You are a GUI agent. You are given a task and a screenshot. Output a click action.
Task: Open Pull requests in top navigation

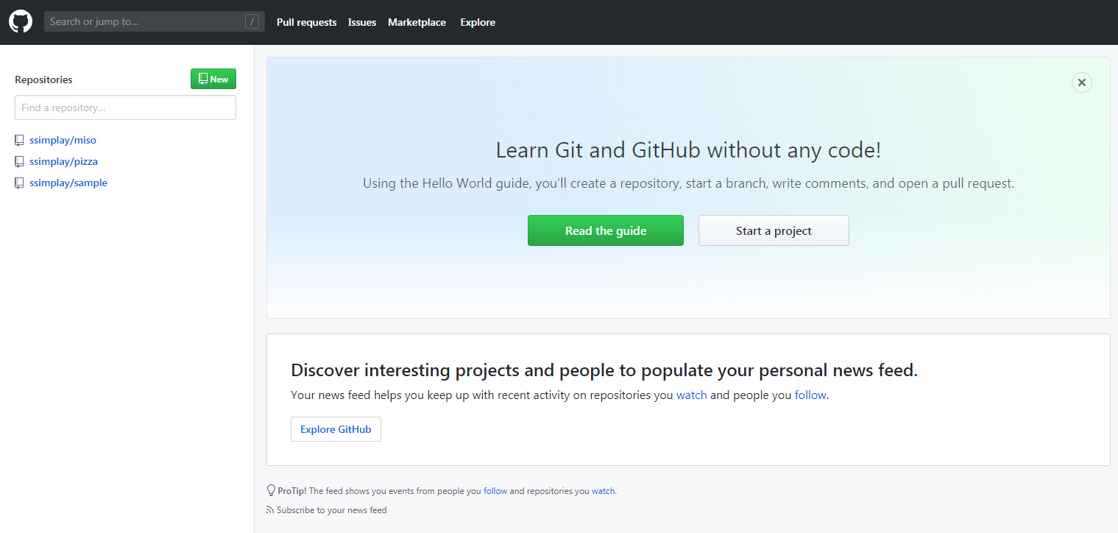306,22
